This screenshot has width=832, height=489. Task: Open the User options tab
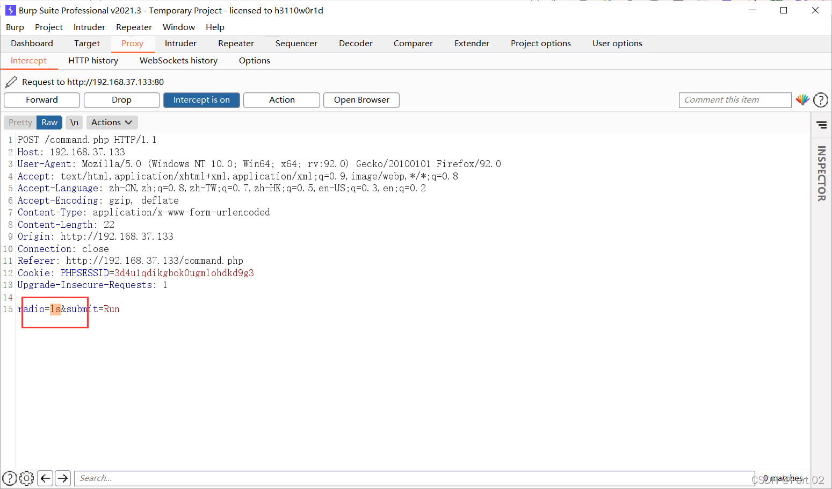tap(617, 44)
